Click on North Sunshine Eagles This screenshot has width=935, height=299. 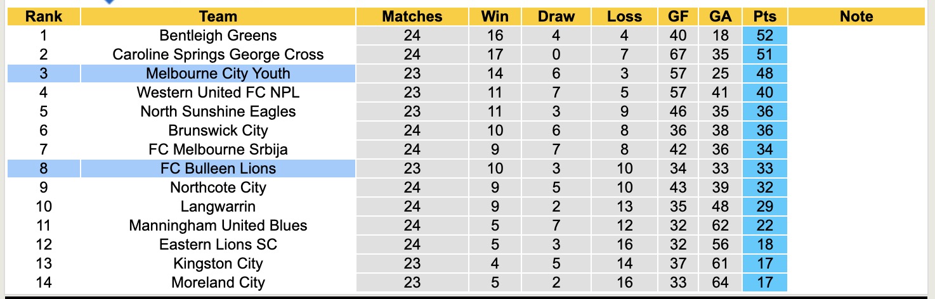[218, 111]
